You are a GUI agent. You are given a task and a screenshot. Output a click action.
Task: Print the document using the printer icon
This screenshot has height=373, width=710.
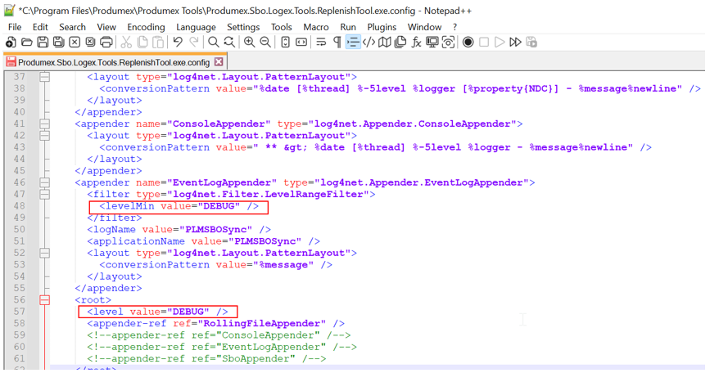pos(106,43)
